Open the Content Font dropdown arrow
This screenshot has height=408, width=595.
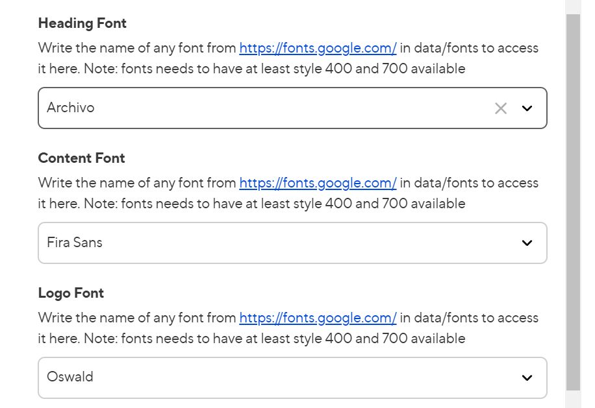[x=527, y=243]
